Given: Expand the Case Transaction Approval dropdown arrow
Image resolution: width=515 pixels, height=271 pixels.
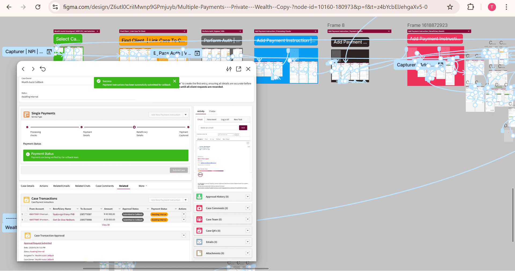Looking at the screenshot, I should click(184, 236).
